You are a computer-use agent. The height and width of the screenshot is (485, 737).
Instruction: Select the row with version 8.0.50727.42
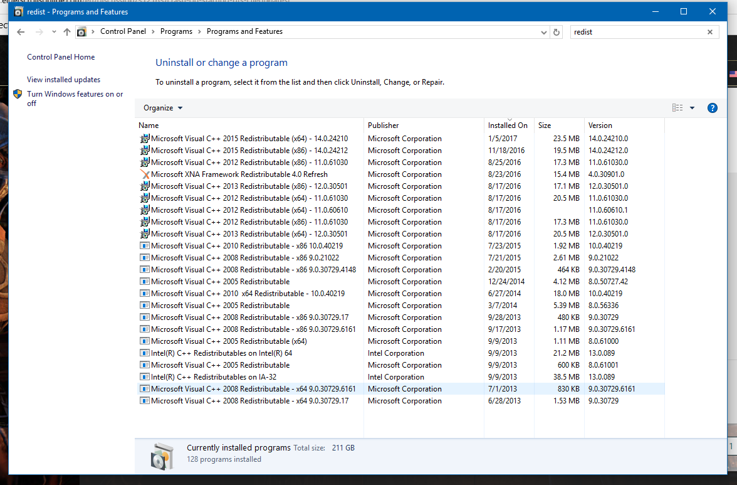coord(401,281)
